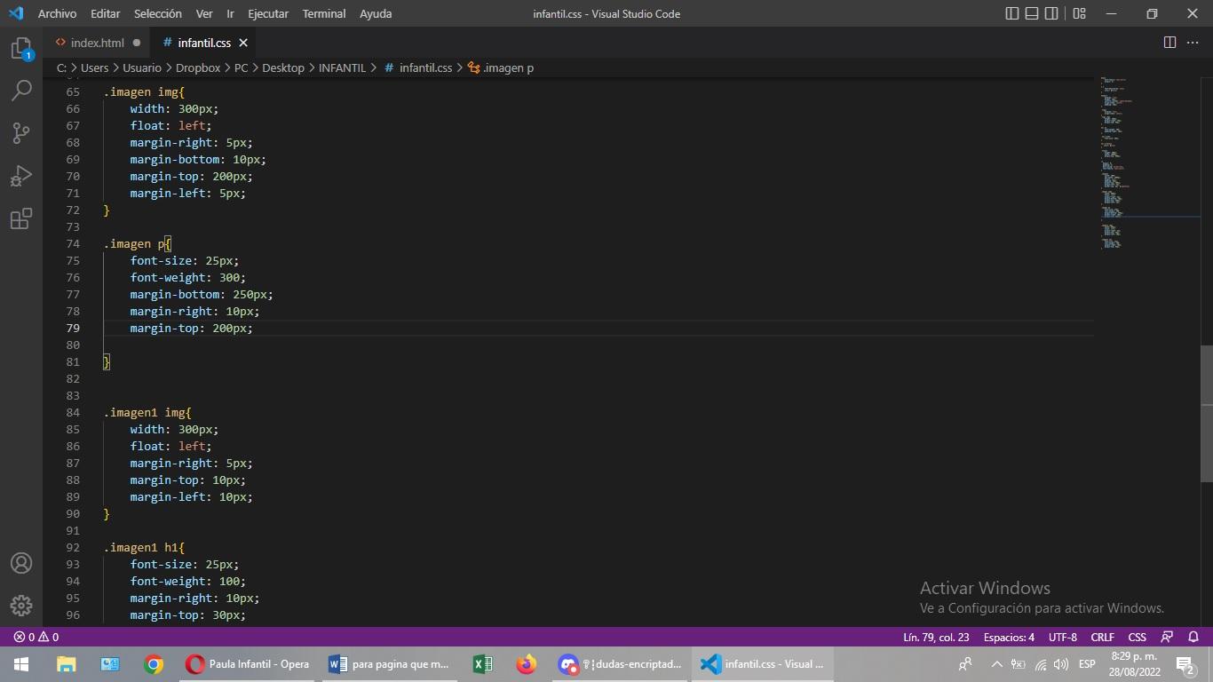
Task: Open the editor More Actions ellipsis
Action: 1194,43
